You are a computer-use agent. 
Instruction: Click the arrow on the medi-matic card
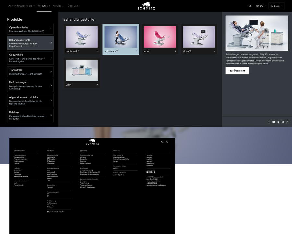97,51
